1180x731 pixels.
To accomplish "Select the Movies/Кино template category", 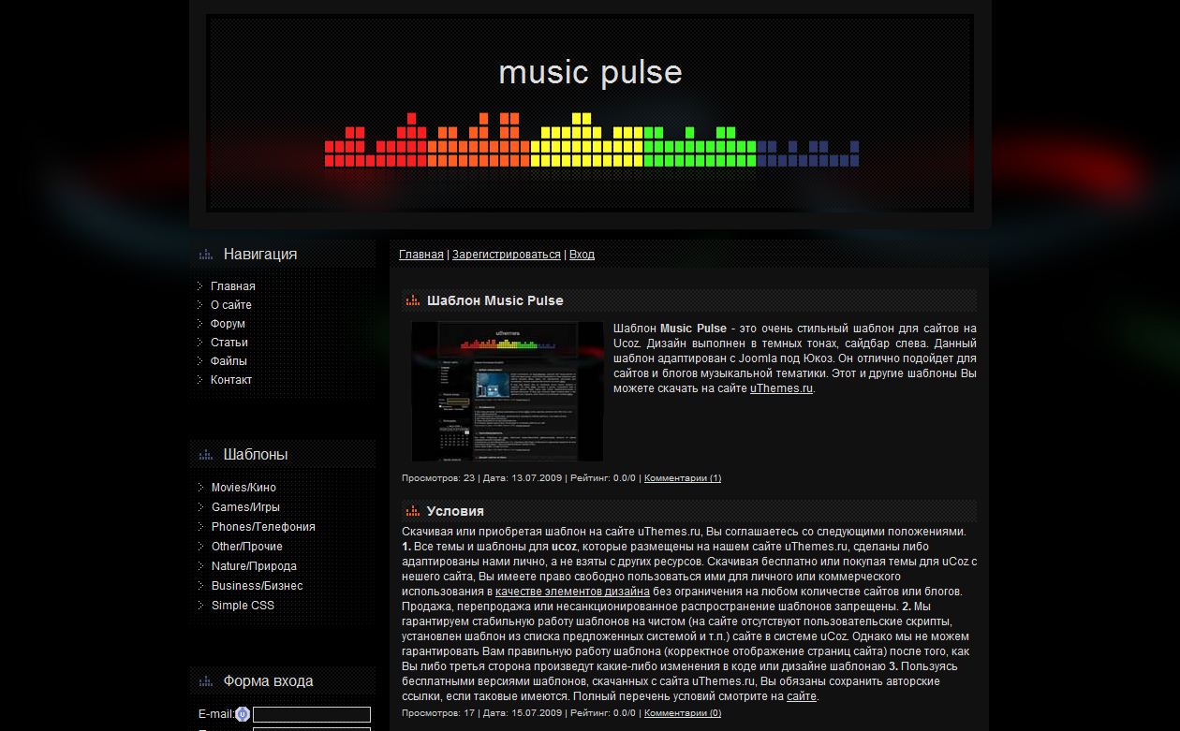I will (243, 488).
